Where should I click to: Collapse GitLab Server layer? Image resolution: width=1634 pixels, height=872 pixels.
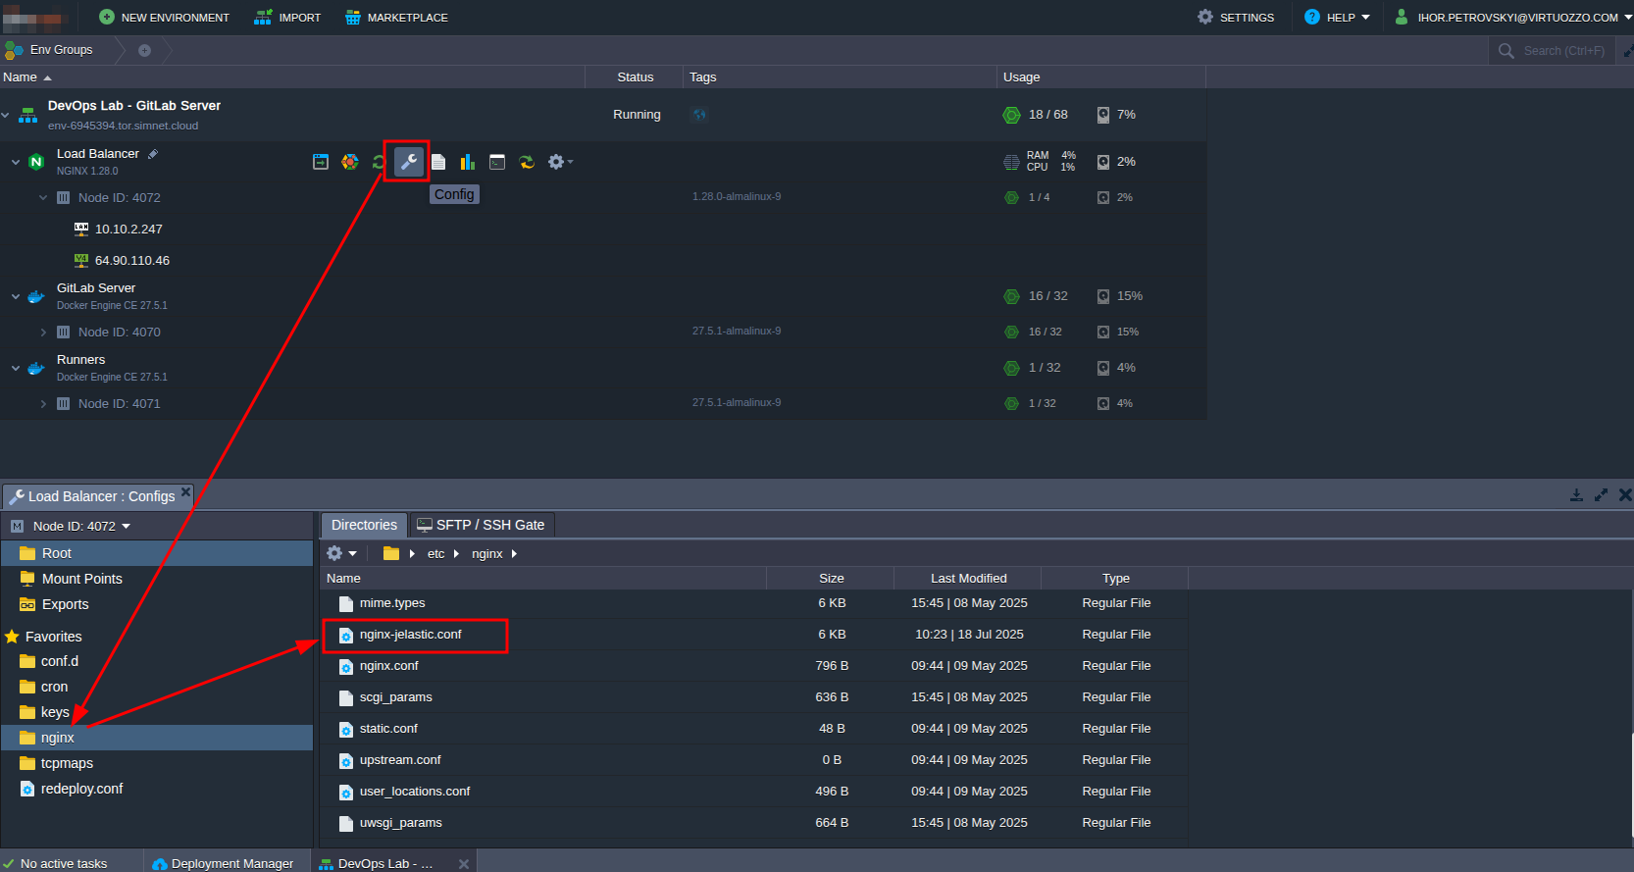pos(16,296)
